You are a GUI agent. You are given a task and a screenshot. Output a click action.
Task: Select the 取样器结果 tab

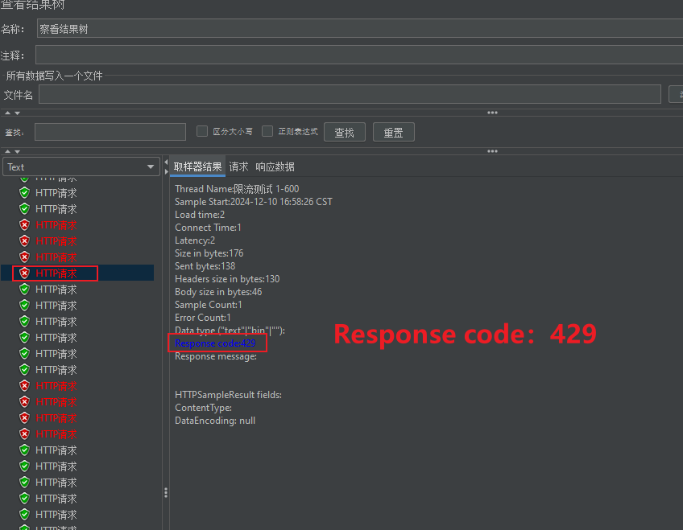198,166
